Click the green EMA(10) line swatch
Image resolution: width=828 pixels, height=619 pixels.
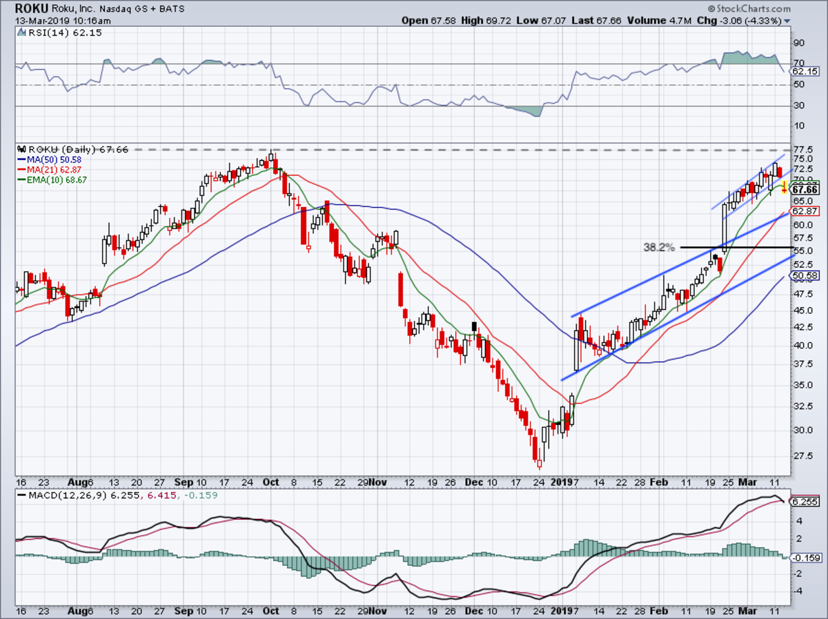pyautogui.click(x=21, y=179)
